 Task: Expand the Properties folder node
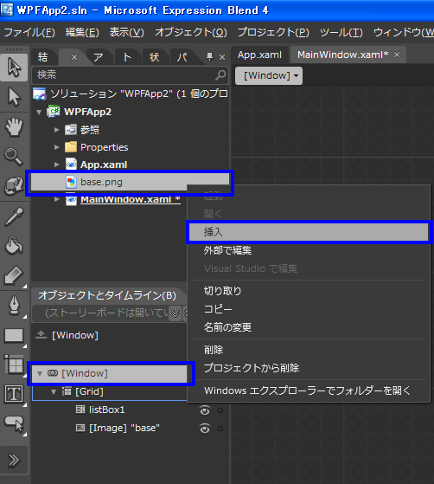click(57, 147)
